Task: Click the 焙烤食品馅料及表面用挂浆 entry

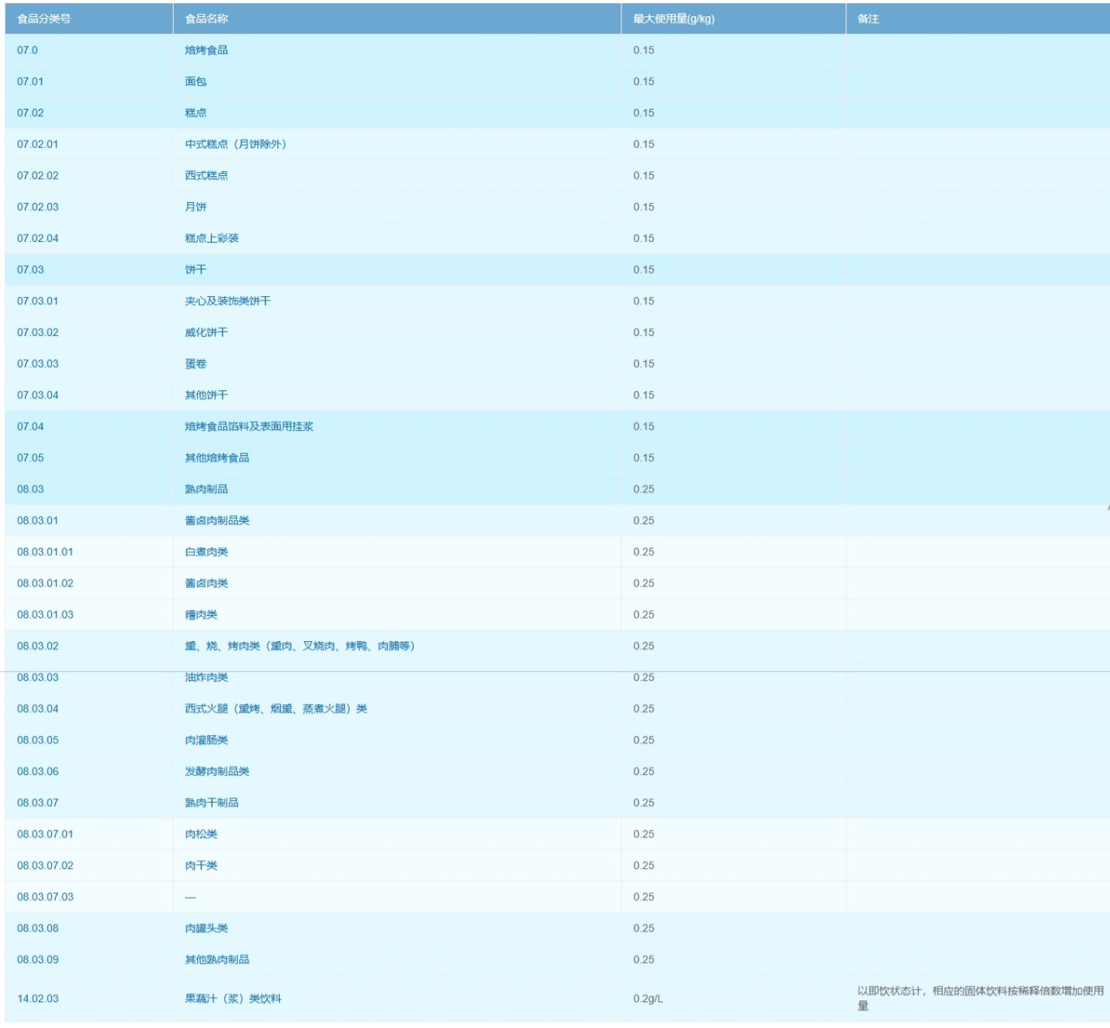Action: point(248,427)
